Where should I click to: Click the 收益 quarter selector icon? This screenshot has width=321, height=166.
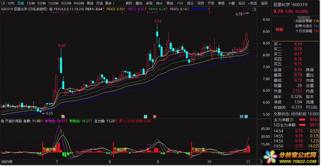coord(283,107)
